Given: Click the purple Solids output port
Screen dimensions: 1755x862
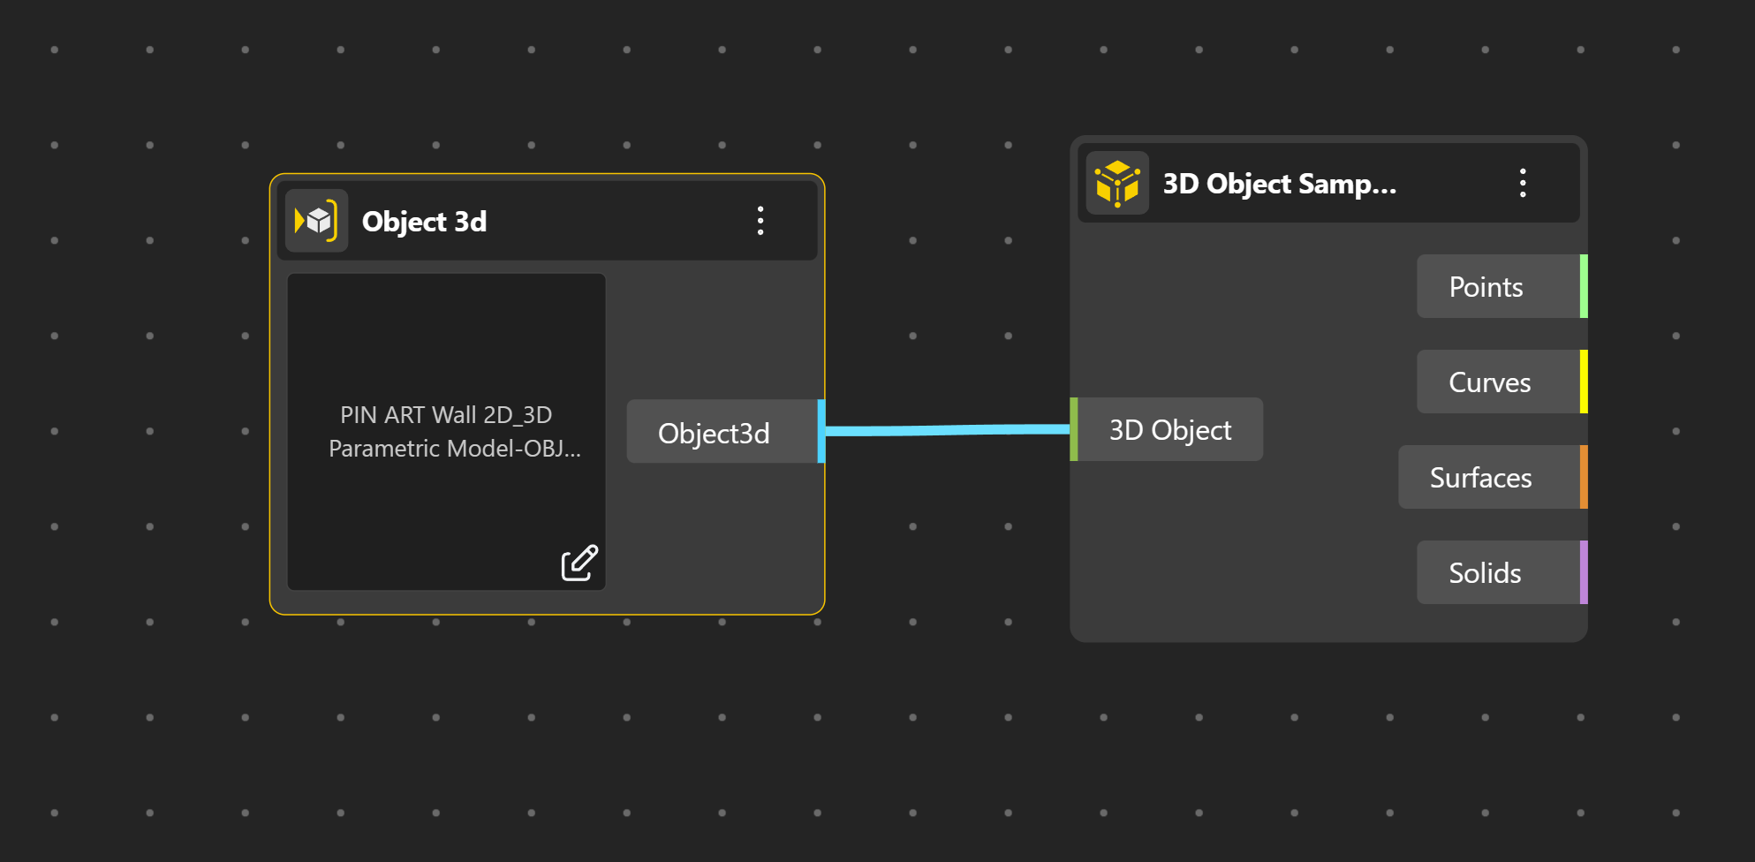Looking at the screenshot, I should tap(1584, 572).
